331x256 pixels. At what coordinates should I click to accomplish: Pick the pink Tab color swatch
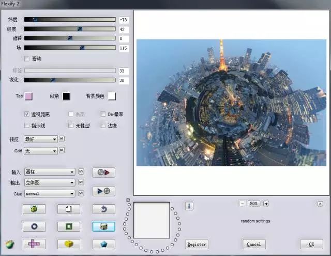[28, 96]
